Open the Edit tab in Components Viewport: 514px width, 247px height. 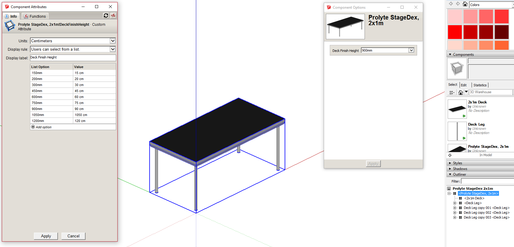click(464, 85)
